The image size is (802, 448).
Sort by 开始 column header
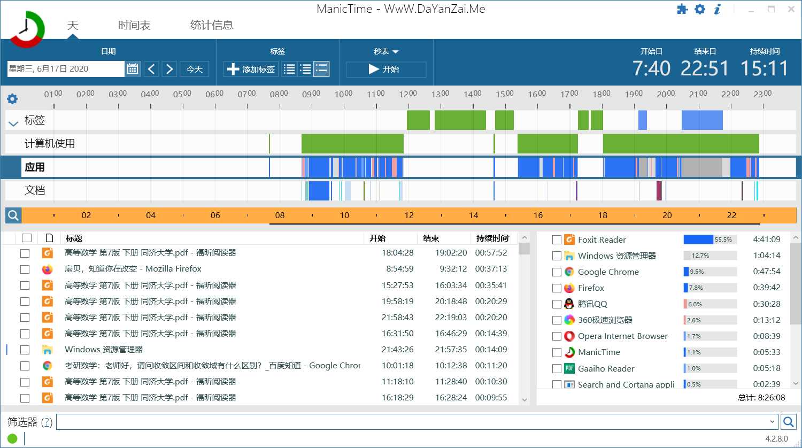click(377, 238)
